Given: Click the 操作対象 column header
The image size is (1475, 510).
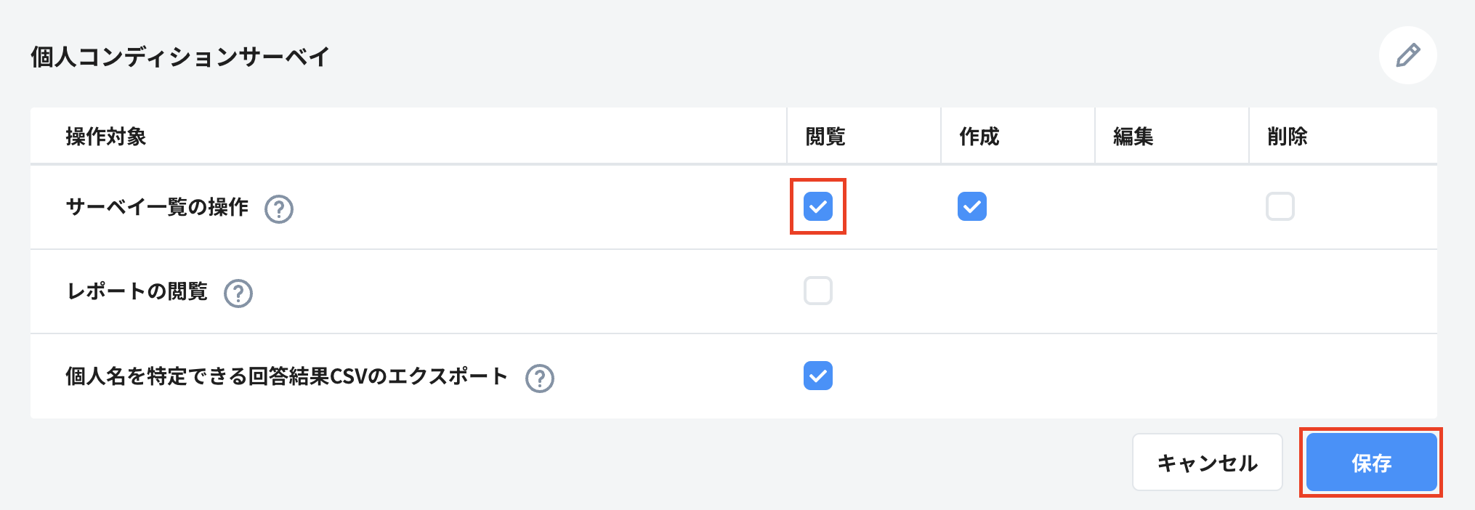Looking at the screenshot, I should 106,137.
